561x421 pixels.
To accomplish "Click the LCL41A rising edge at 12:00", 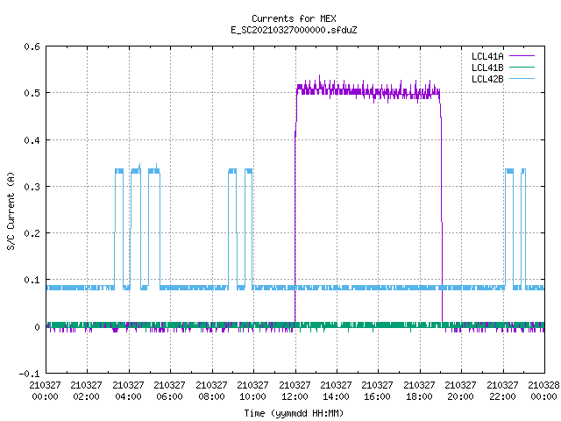I will tap(295, 206).
